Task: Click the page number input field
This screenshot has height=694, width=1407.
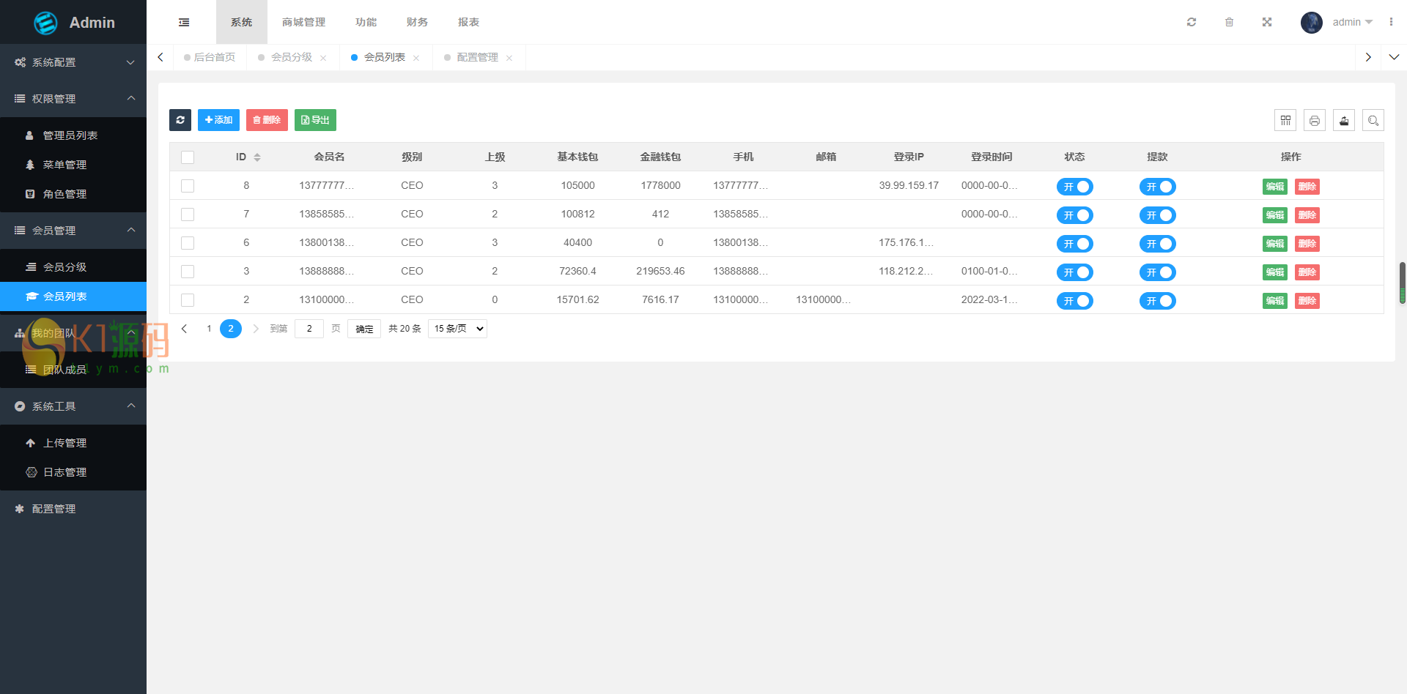Action: pos(309,329)
